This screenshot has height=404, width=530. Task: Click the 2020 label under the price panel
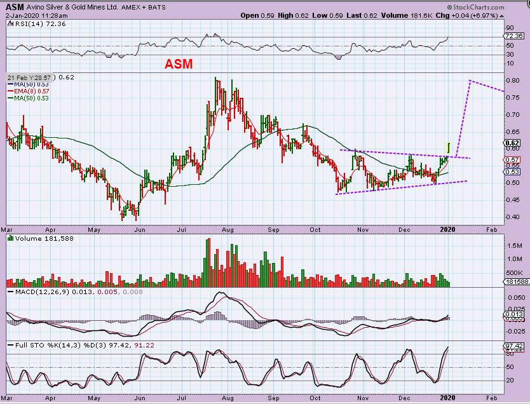click(447, 230)
